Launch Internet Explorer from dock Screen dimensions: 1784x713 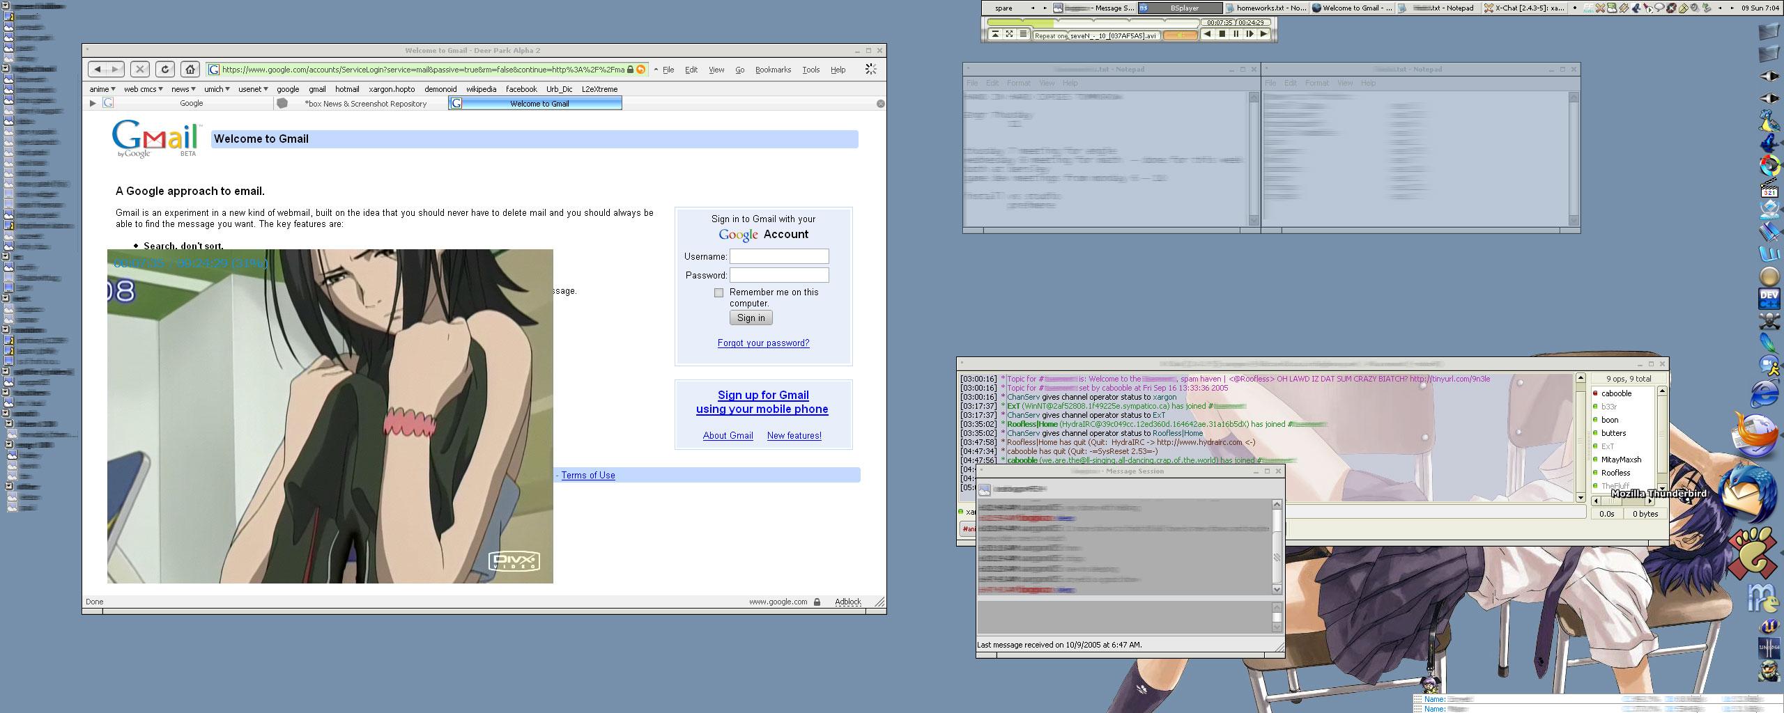(x=1764, y=394)
